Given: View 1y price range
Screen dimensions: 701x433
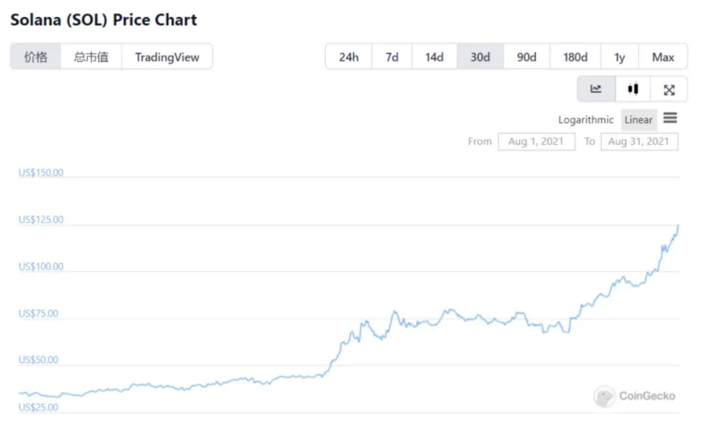Looking at the screenshot, I should click(620, 57).
